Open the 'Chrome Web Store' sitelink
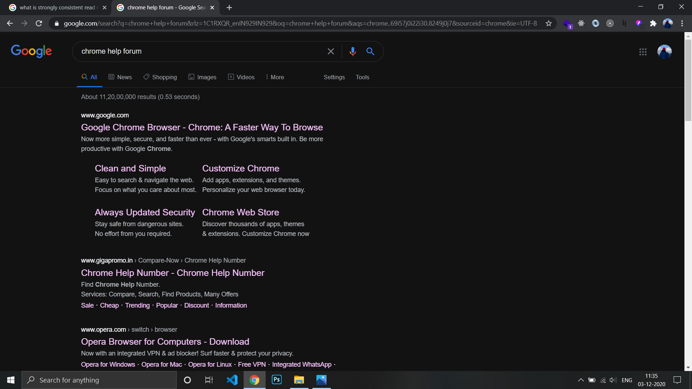 click(x=240, y=212)
